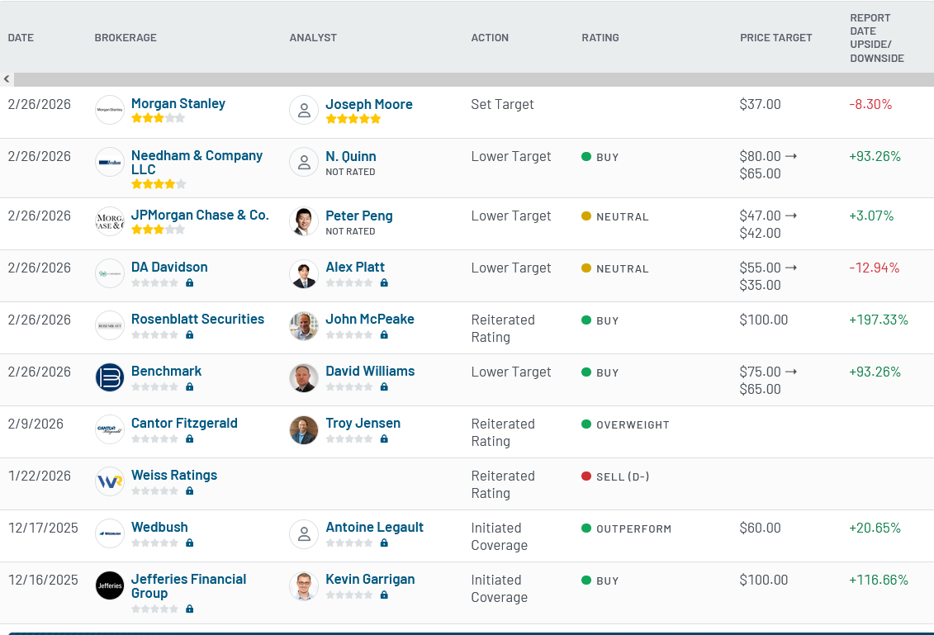Click Weiss Ratings logo icon
This screenshot has height=635, width=934.
[x=110, y=481]
